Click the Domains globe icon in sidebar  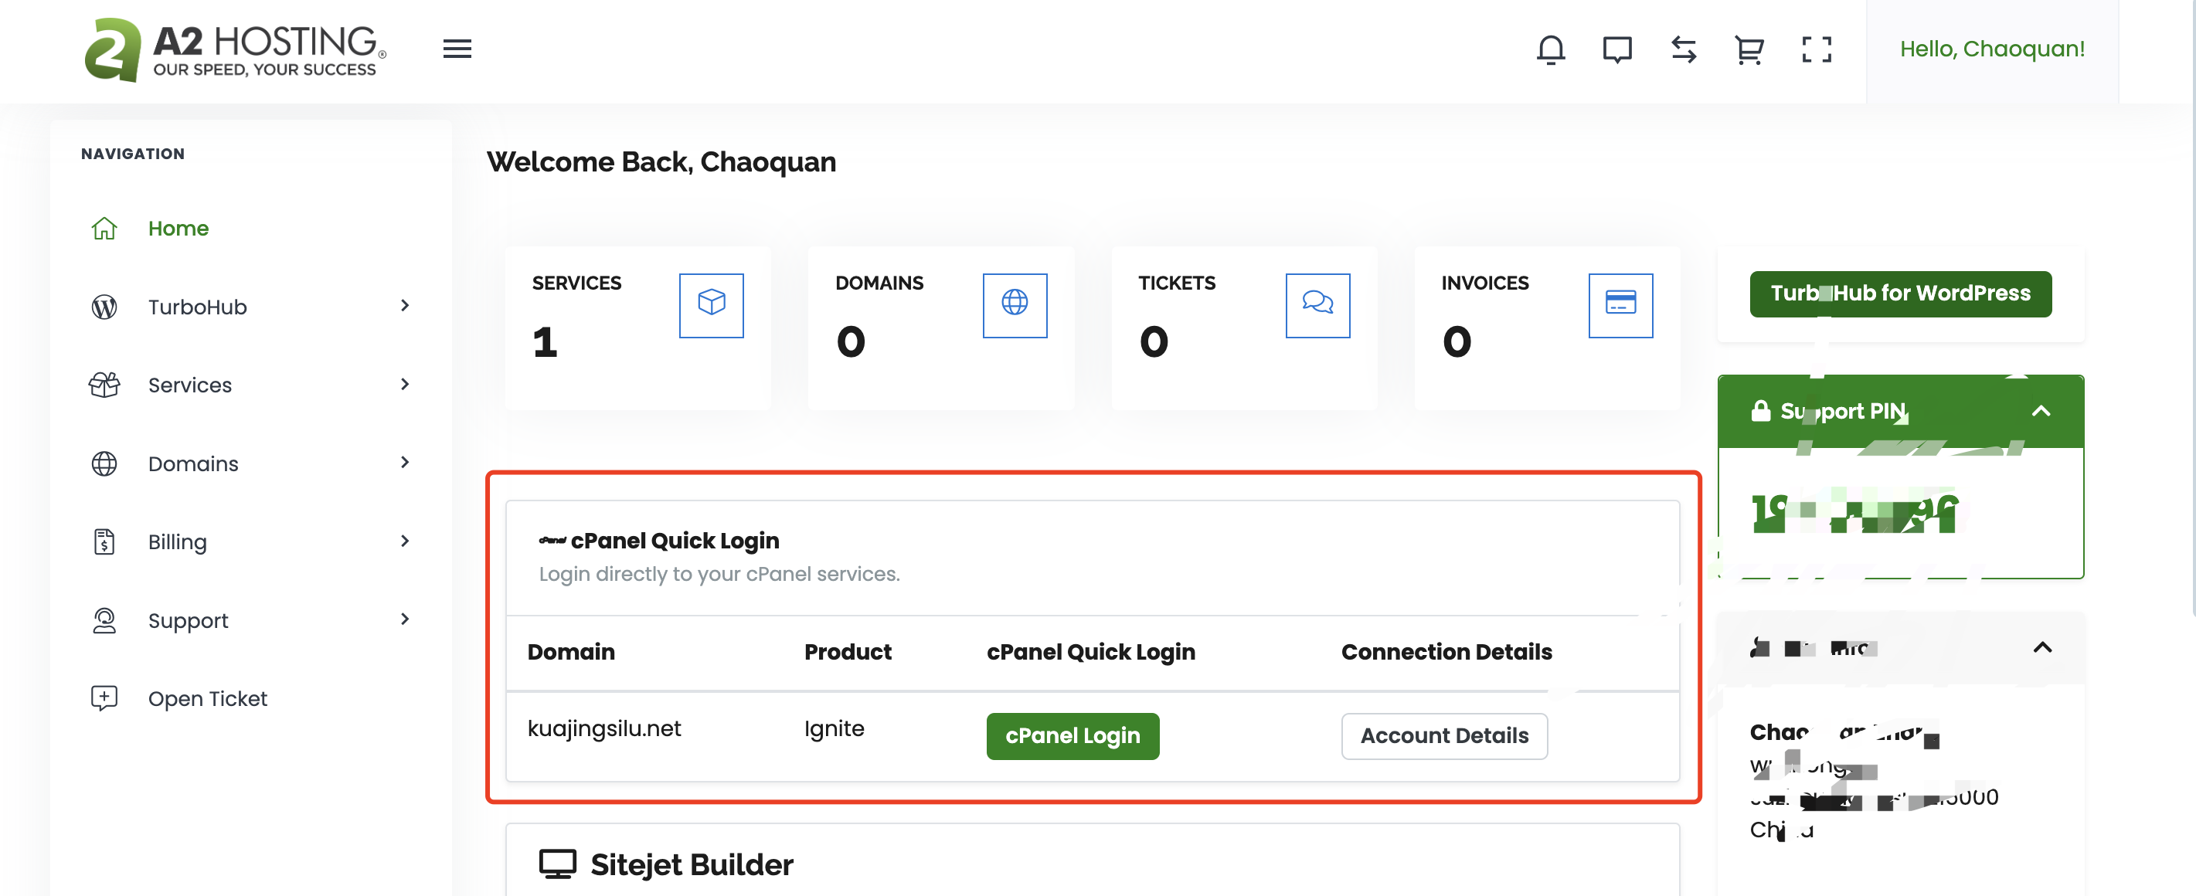pos(104,463)
